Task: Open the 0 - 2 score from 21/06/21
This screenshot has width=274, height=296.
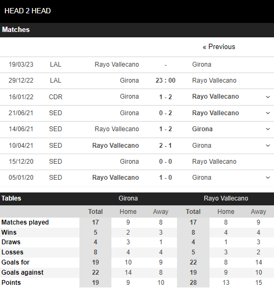Action: 165,113
